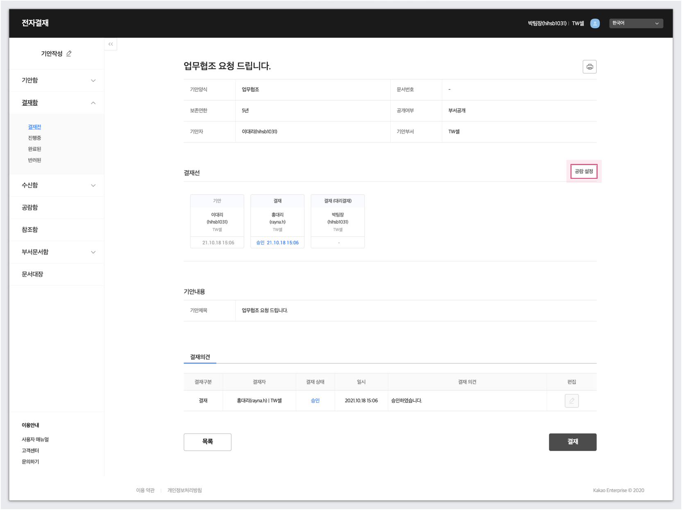
Task: Click the 결재 상태 column header
Action: [315, 382]
